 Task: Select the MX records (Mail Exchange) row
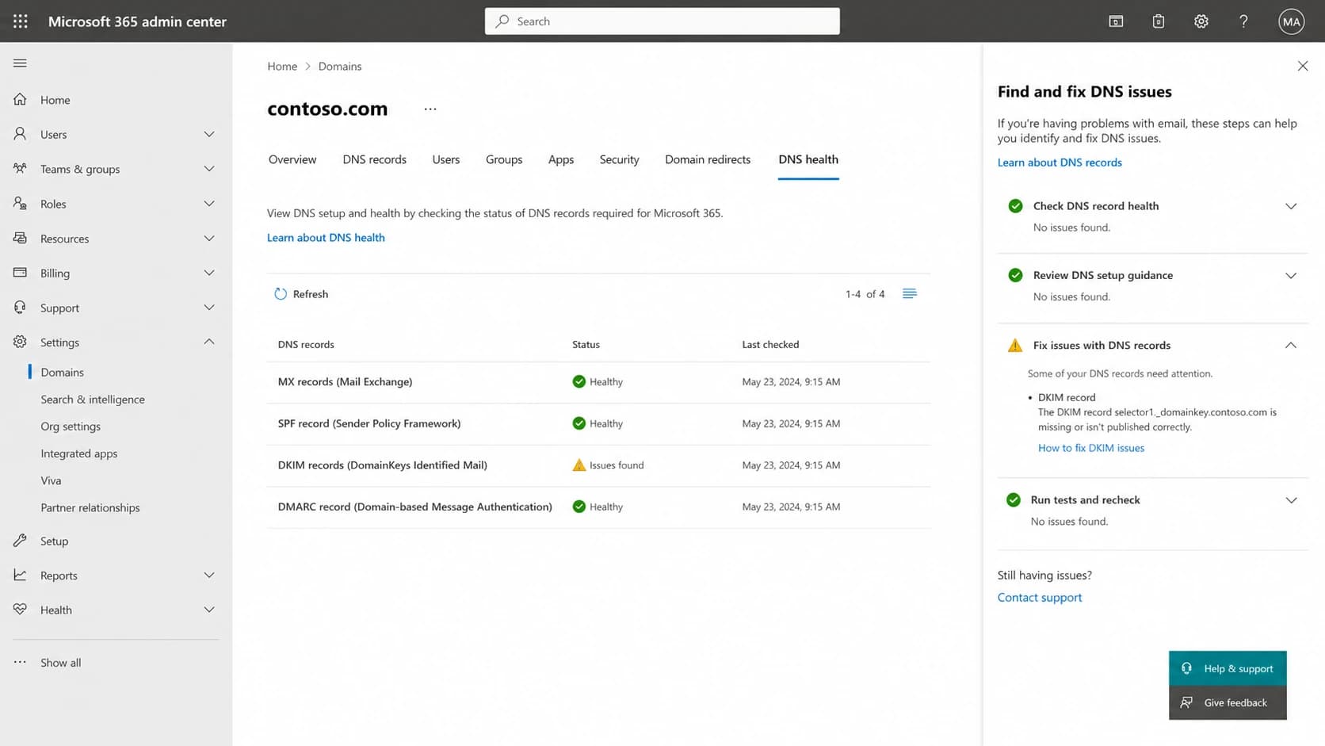598,382
